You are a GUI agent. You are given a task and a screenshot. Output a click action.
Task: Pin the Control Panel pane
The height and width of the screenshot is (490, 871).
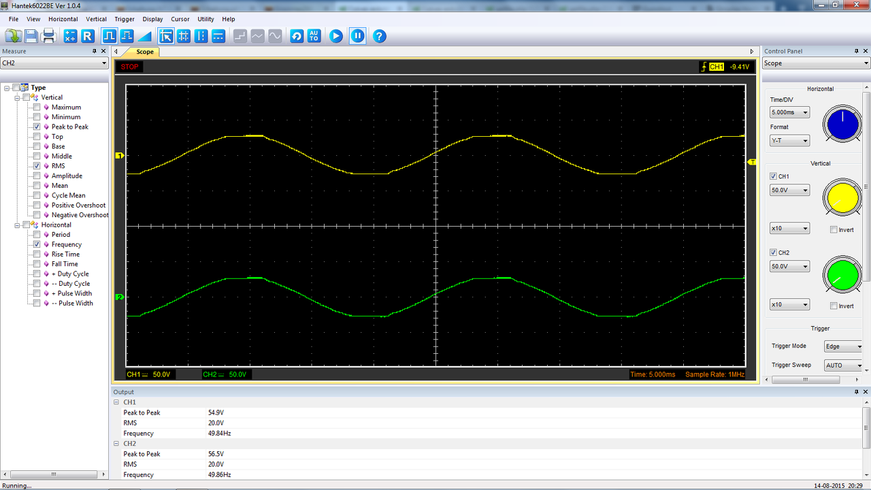click(x=857, y=51)
